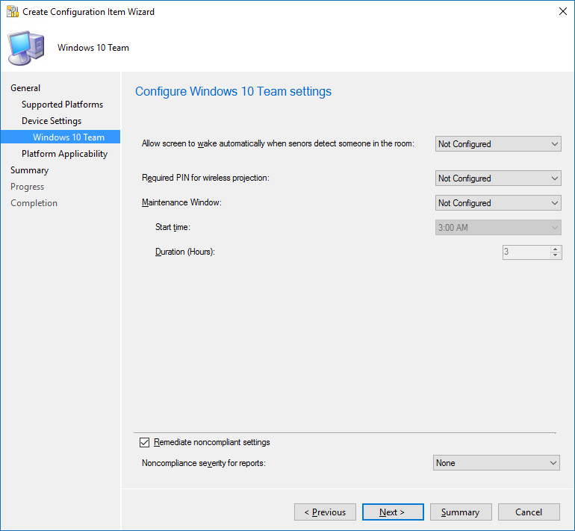Screen dimensions: 575x531
Task: Uncheck Remediate noncompliant settings checkbox
Action: (x=145, y=443)
